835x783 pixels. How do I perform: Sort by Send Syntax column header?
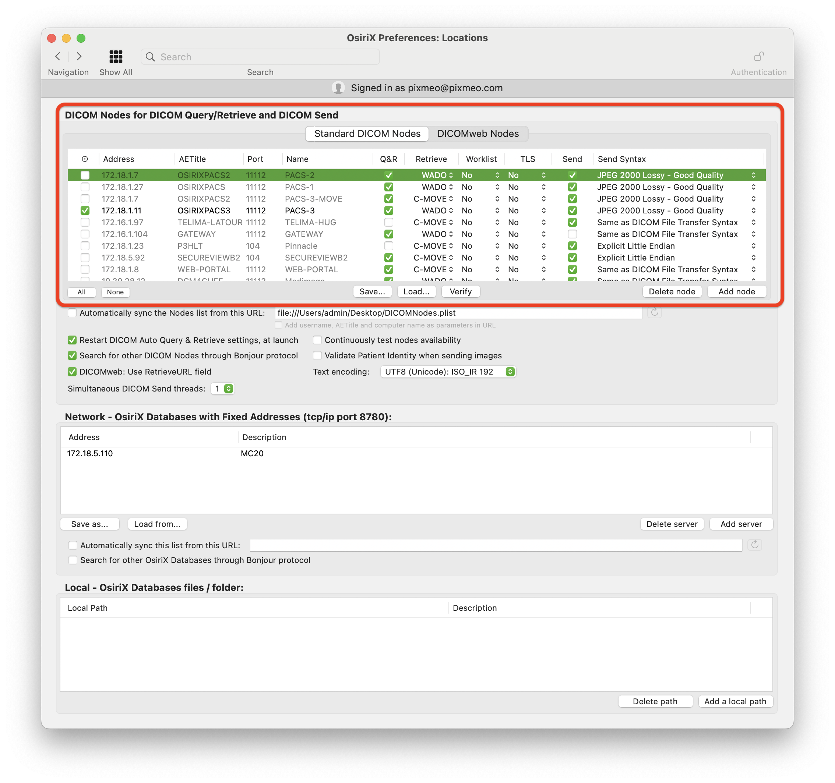click(x=678, y=159)
